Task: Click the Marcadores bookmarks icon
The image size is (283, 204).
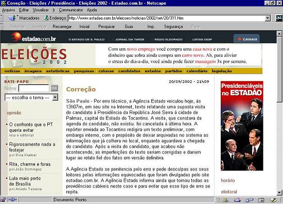Action: [12, 18]
